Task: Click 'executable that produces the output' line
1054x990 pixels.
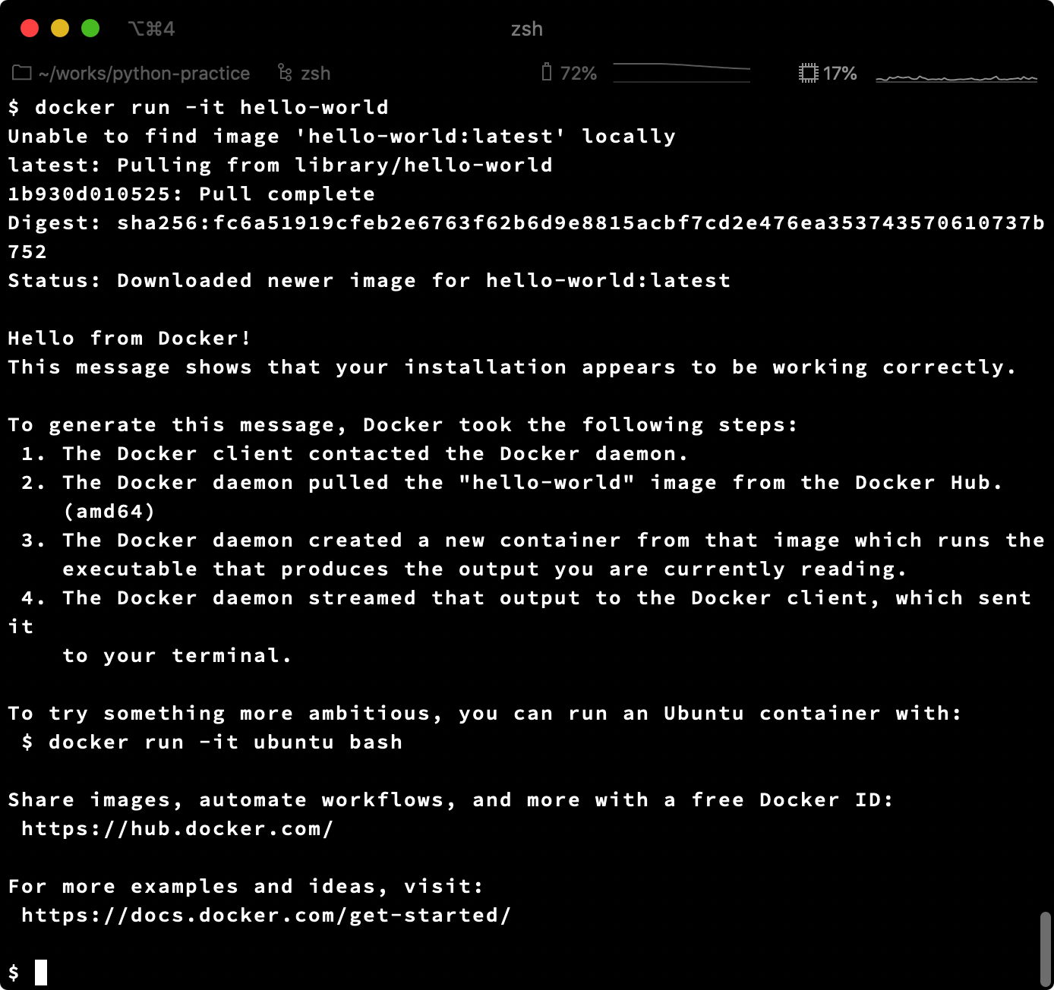Action: [484, 569]
